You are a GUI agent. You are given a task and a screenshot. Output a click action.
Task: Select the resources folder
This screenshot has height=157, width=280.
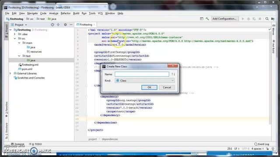(x=34, y=51)
